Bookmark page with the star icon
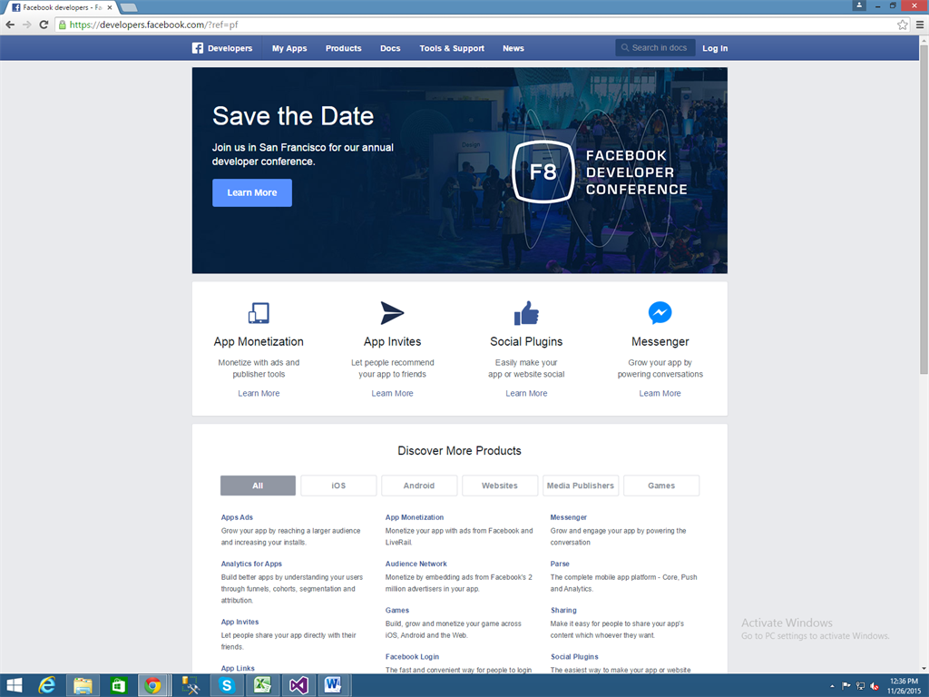 pyautogui.click(x=903, y=25)
